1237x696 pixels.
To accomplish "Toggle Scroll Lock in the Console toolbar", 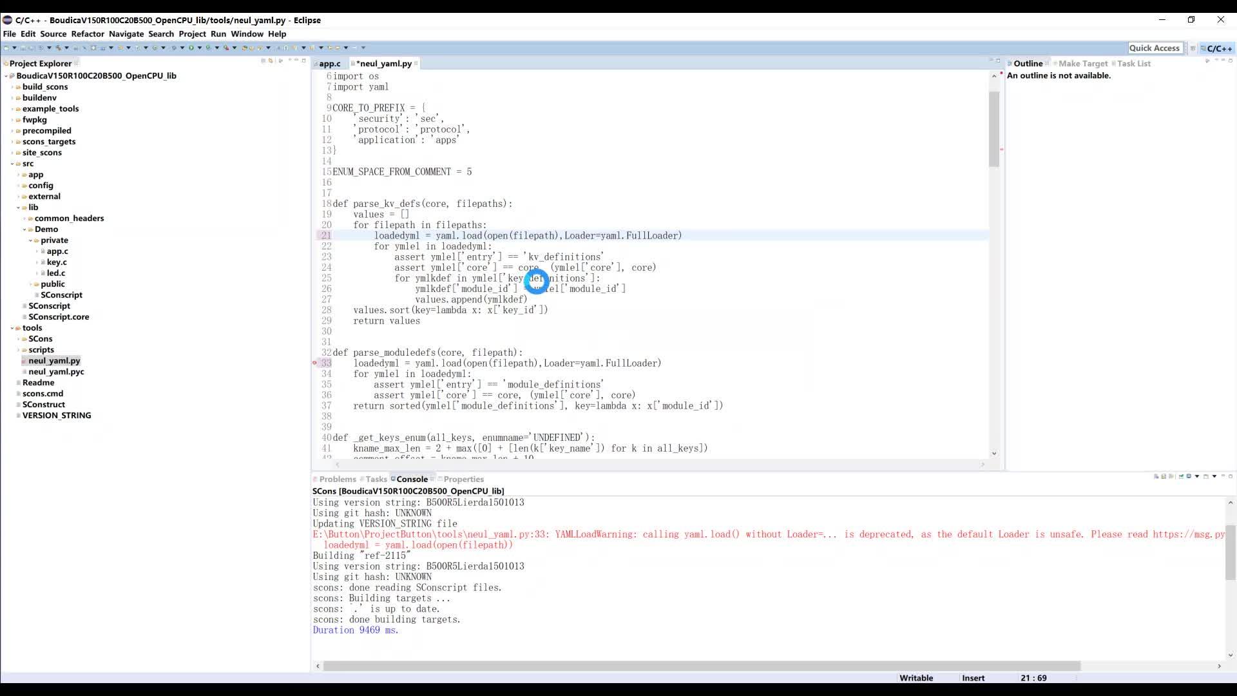I will click(x=1164, y=476).
